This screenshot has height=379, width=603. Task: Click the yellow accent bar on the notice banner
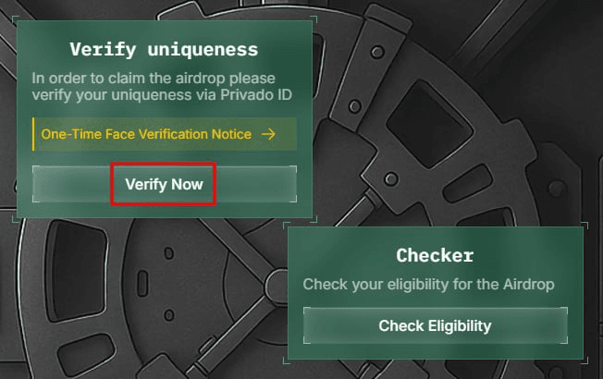tap(33, 134)
